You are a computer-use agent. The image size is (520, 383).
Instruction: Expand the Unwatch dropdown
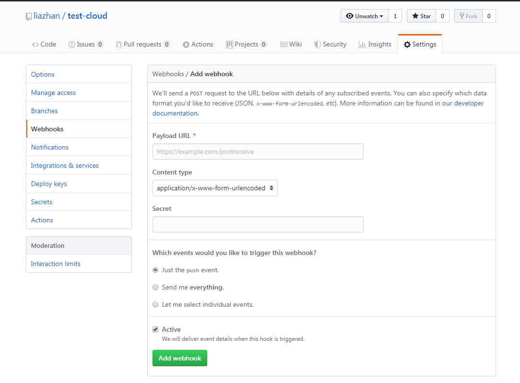(365, 16)
